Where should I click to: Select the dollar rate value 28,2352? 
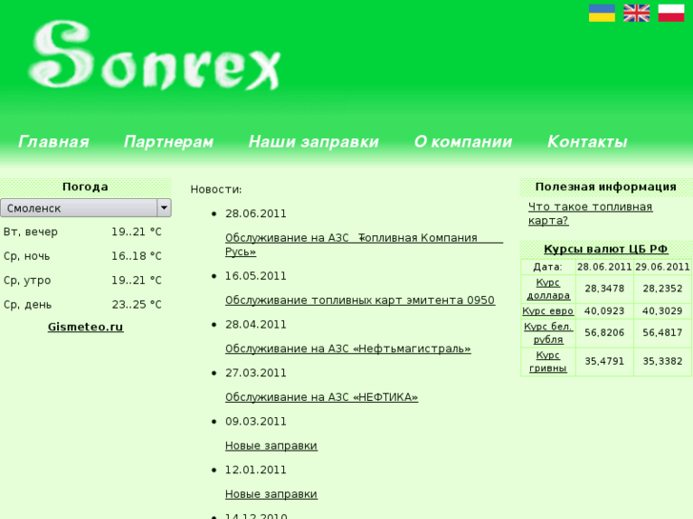pyautogui.click(x=662, y=289)
